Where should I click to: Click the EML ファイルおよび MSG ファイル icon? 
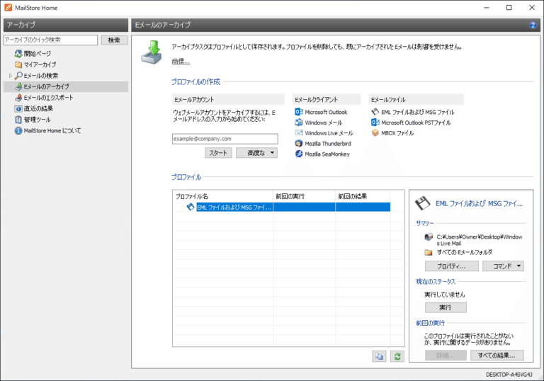[375, 112]
